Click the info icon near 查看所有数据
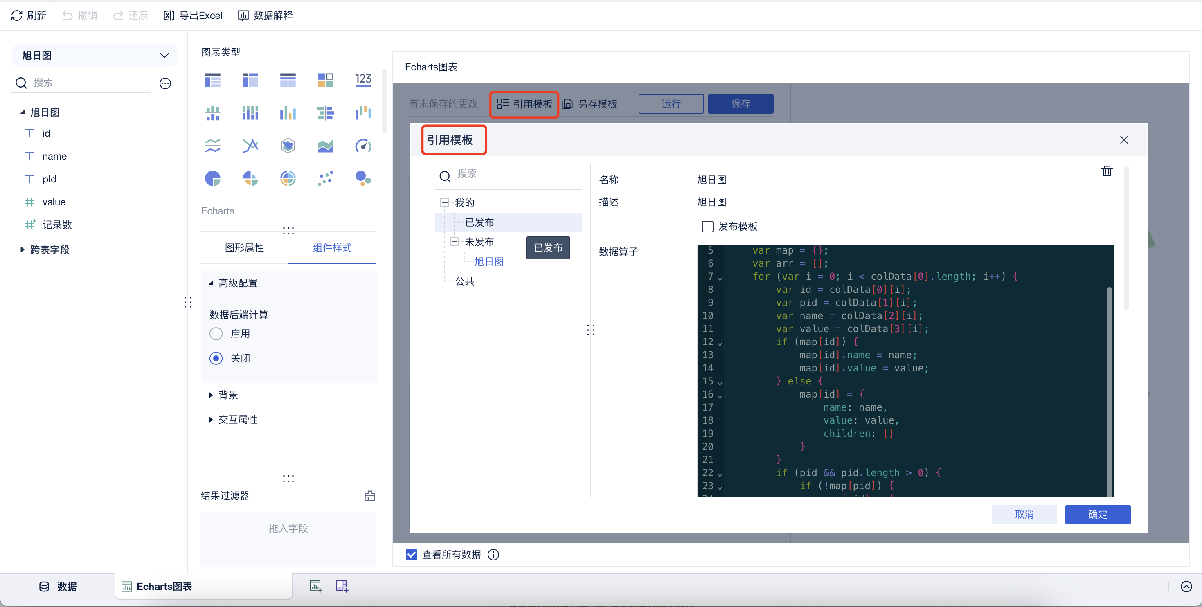Screen dimensions: 1202x607 (x=493, y=554)
